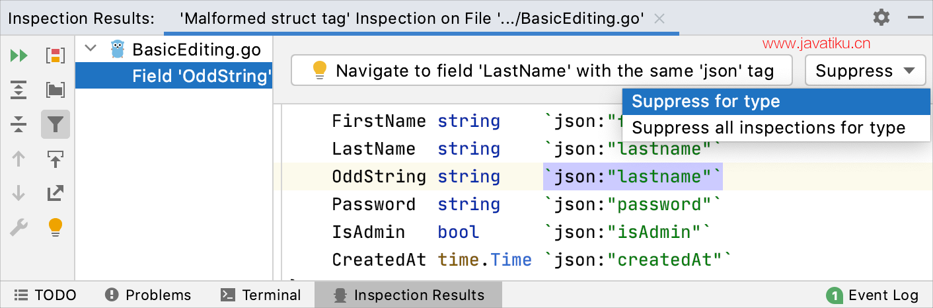Click the Export results arrow icon
The height and width of the screenshot is (308, 933).
pos(56,193)
